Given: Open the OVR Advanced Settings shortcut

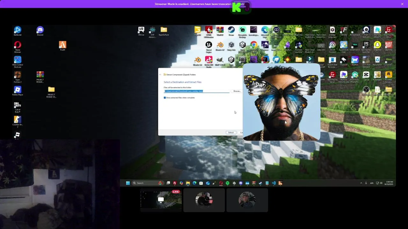Looking at the screenshot, I should [152, 31].
